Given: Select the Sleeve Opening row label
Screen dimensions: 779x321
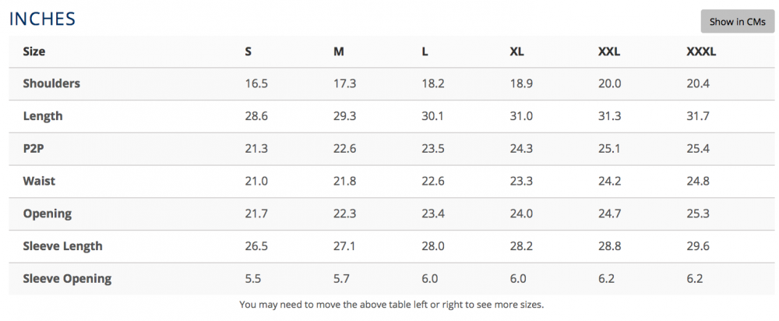Looking at the screenshot, I should (67, 279).
